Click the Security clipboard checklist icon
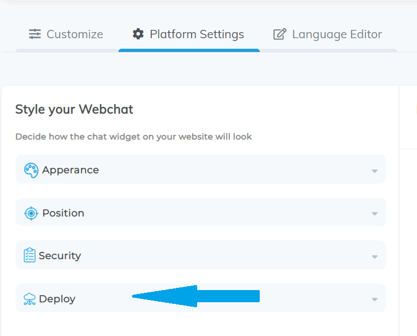 [29, 255]
